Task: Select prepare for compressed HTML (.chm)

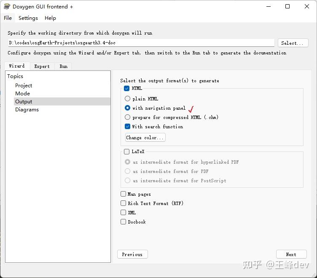Action: coord(128,117)
